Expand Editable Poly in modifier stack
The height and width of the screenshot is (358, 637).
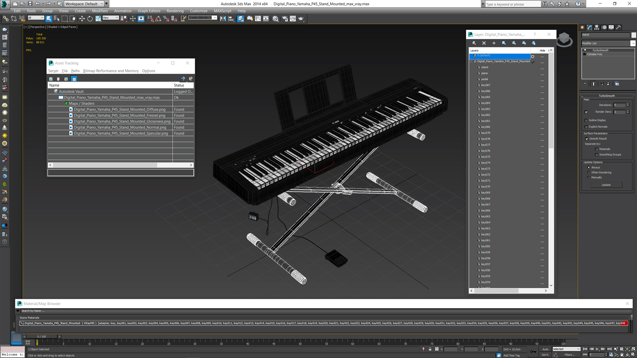[585, 54]
